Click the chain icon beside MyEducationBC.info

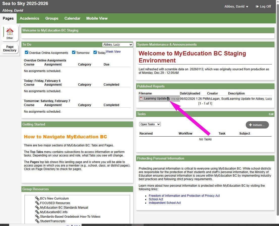[37, 212]
